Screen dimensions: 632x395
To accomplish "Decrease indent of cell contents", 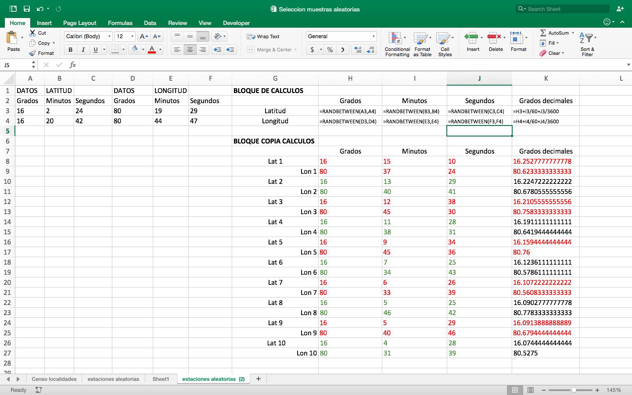I will click(x=217, y=50).
